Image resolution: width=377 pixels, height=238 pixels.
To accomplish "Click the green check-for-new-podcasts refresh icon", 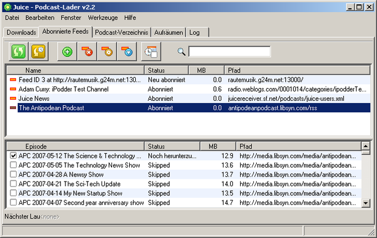I will (x=18, y=51).
